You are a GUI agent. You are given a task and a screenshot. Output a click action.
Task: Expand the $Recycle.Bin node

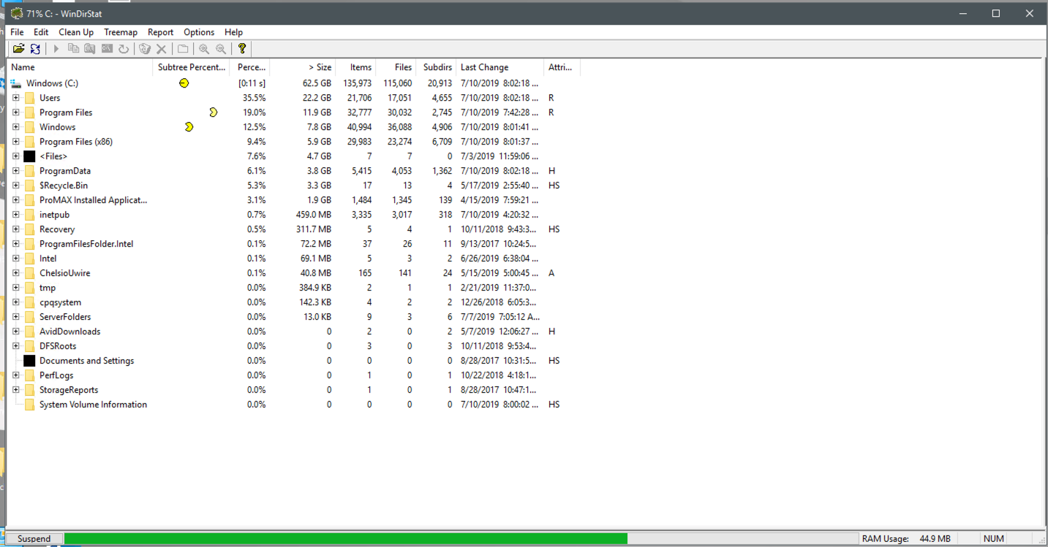point(16,185)
